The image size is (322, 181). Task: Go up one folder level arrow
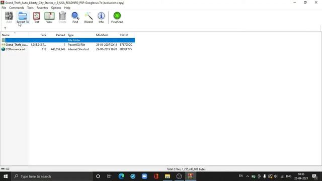5,28
